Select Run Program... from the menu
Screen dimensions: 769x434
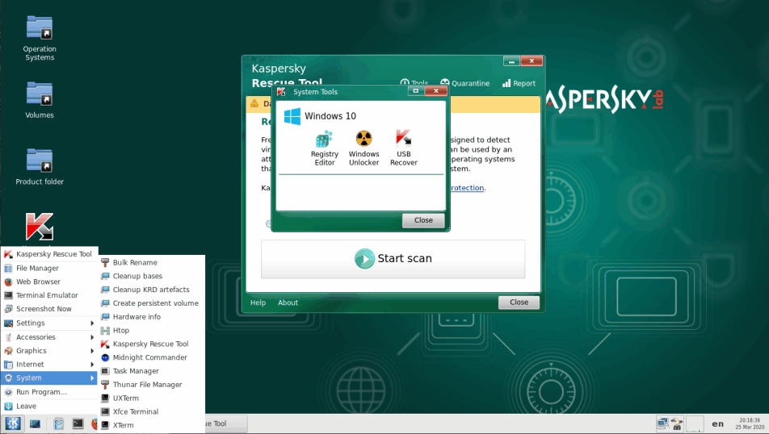coord(49,392)
